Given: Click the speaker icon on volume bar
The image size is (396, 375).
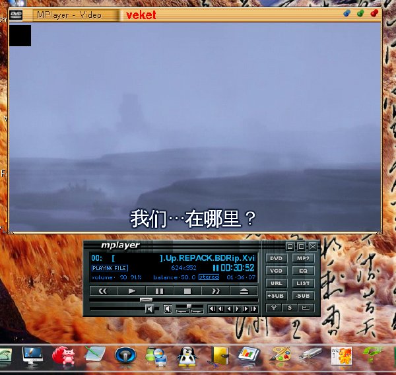Looking at the screenshot, I should coord(150,309).
